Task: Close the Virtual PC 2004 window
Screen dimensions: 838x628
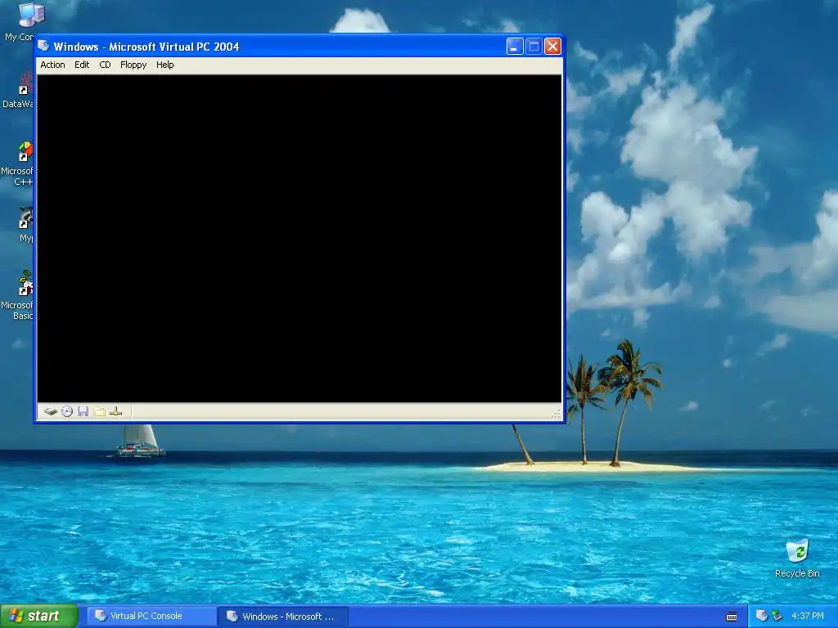Action: coord(552,47)
